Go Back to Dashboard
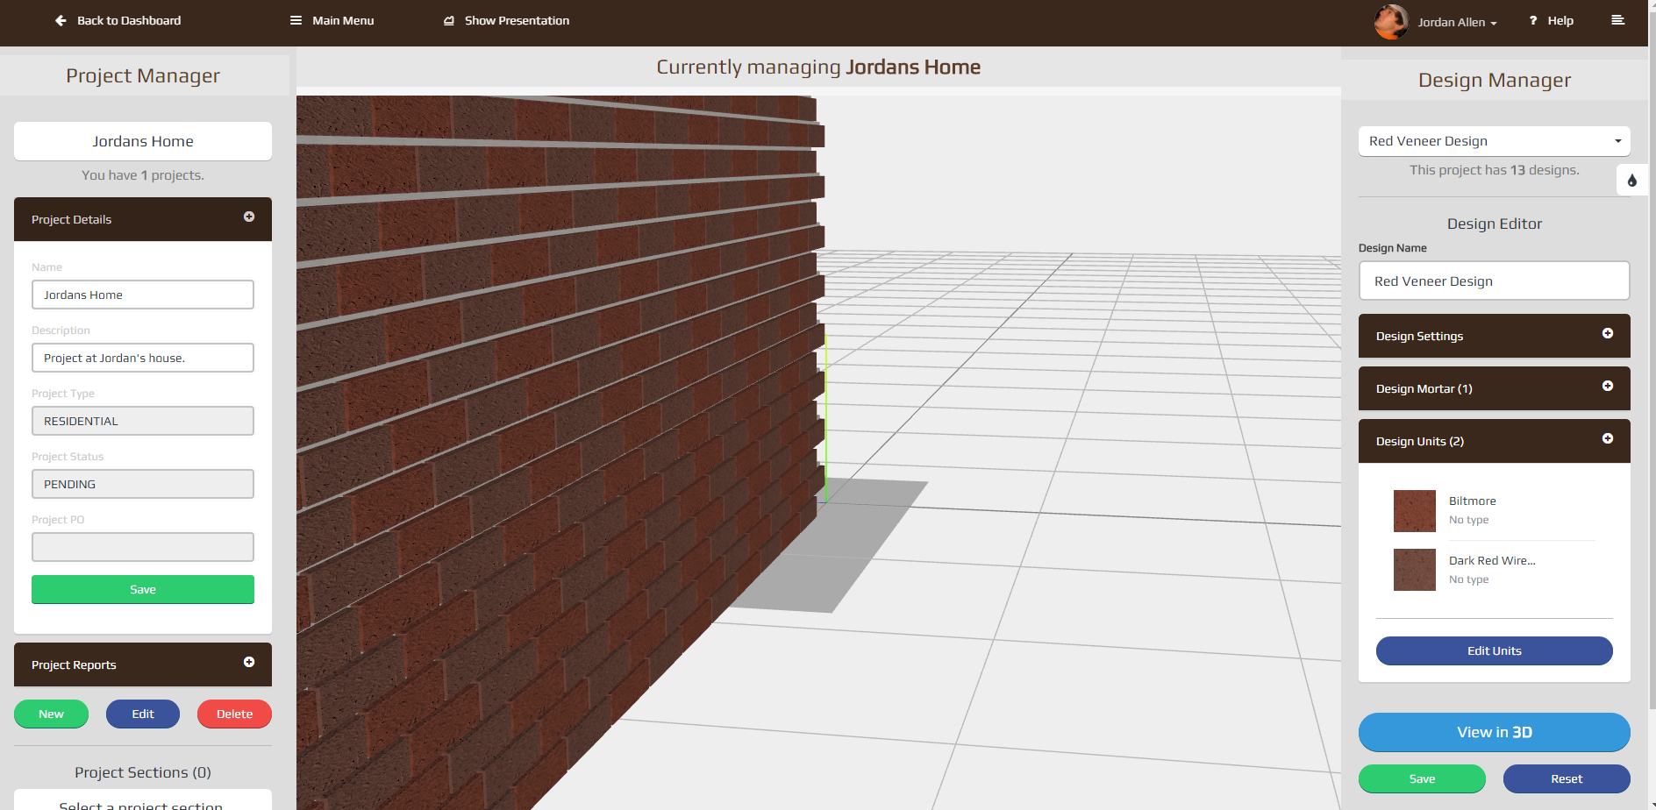The width and height of the screenshot is (1656, 810). [128, 20]
